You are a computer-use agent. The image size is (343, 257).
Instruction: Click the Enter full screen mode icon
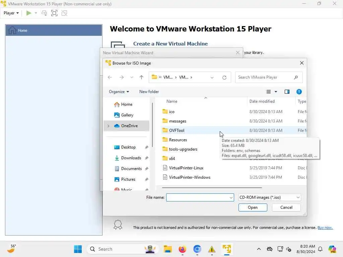coord(54,13)
